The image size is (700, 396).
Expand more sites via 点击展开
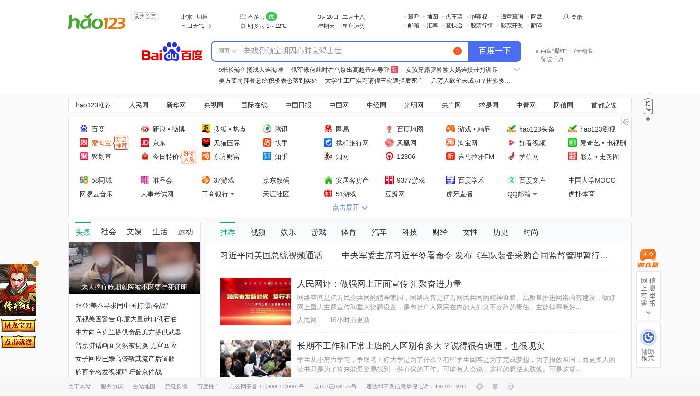click(x=350, y=207)
